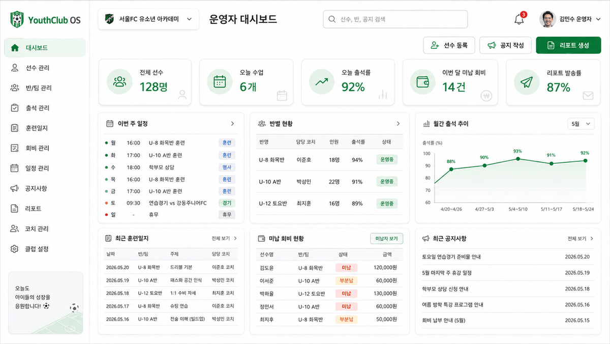Click the 93% data point on the attendance chart
This screenshot has height=344, width=610.
click(518, 159)
